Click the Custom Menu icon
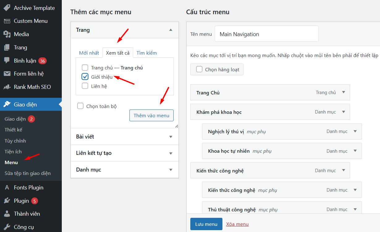This screenshot has height=232, width=380. (7, 21)
